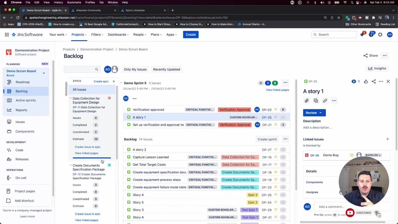Screen dimensions: 398x224
Task: Open teal color swatch of Create Documents epic
Action: coord(109,165)
